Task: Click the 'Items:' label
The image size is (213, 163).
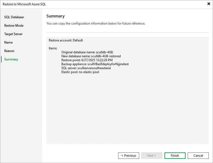Action: pos(53,48)
